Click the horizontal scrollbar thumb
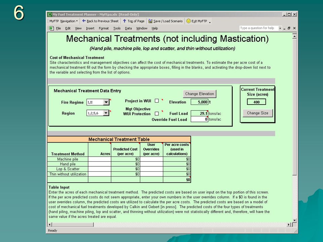Viewport: 323px width, 242px height. [73, 225]
